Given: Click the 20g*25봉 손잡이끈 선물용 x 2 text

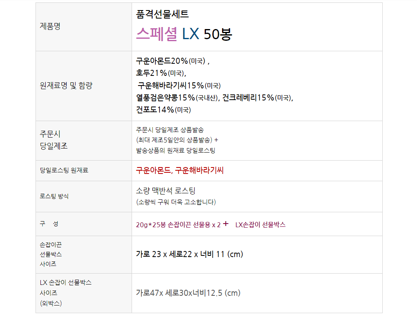Looking at the screenshot, I should (178, 225).
